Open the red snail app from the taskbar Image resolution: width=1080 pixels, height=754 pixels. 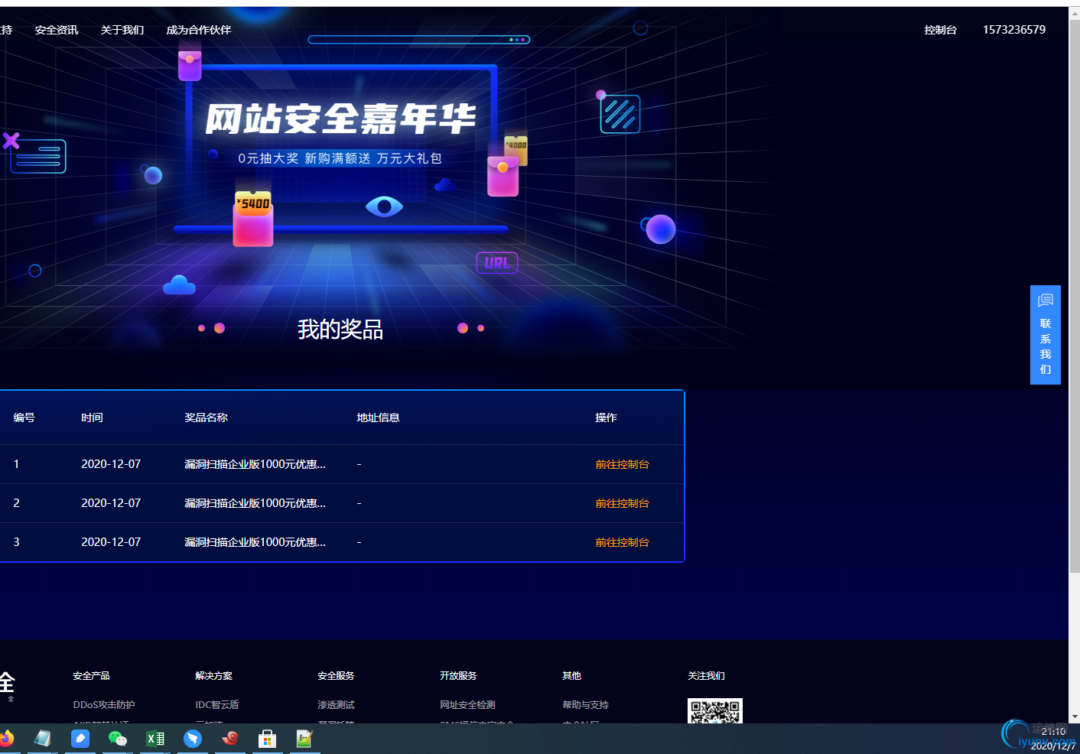pyautogui.click(x=229, y=738)
